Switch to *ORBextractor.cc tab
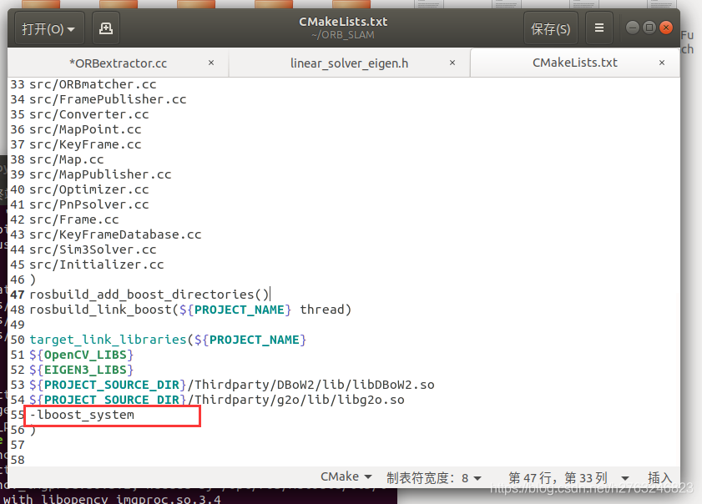The image size is (702, 504). pyautogui.click(x=119, y=63)
